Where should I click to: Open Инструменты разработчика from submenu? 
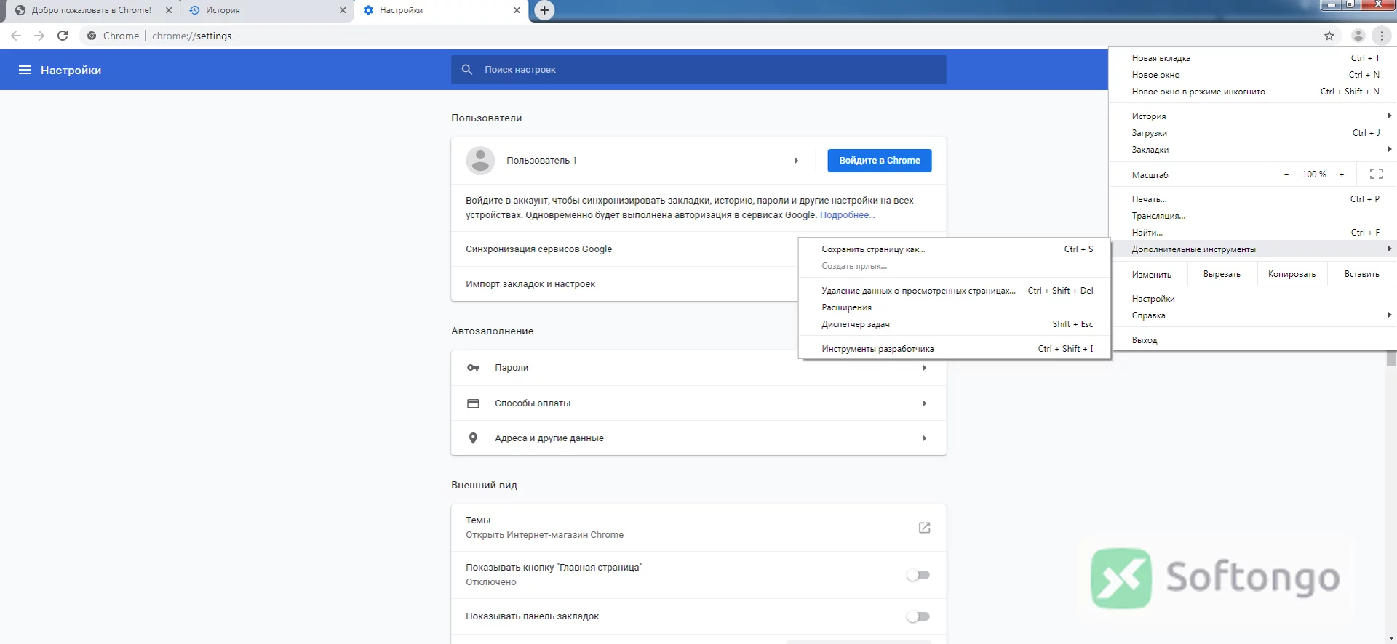click(x=955, y=349)
